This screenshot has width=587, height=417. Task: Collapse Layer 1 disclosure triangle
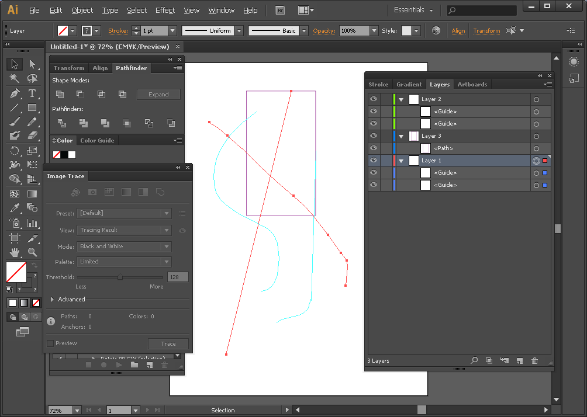click(x=401, y=161)
